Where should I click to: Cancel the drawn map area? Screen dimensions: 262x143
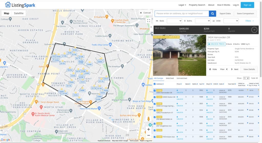pyautogui.click(x=145, y=13)
